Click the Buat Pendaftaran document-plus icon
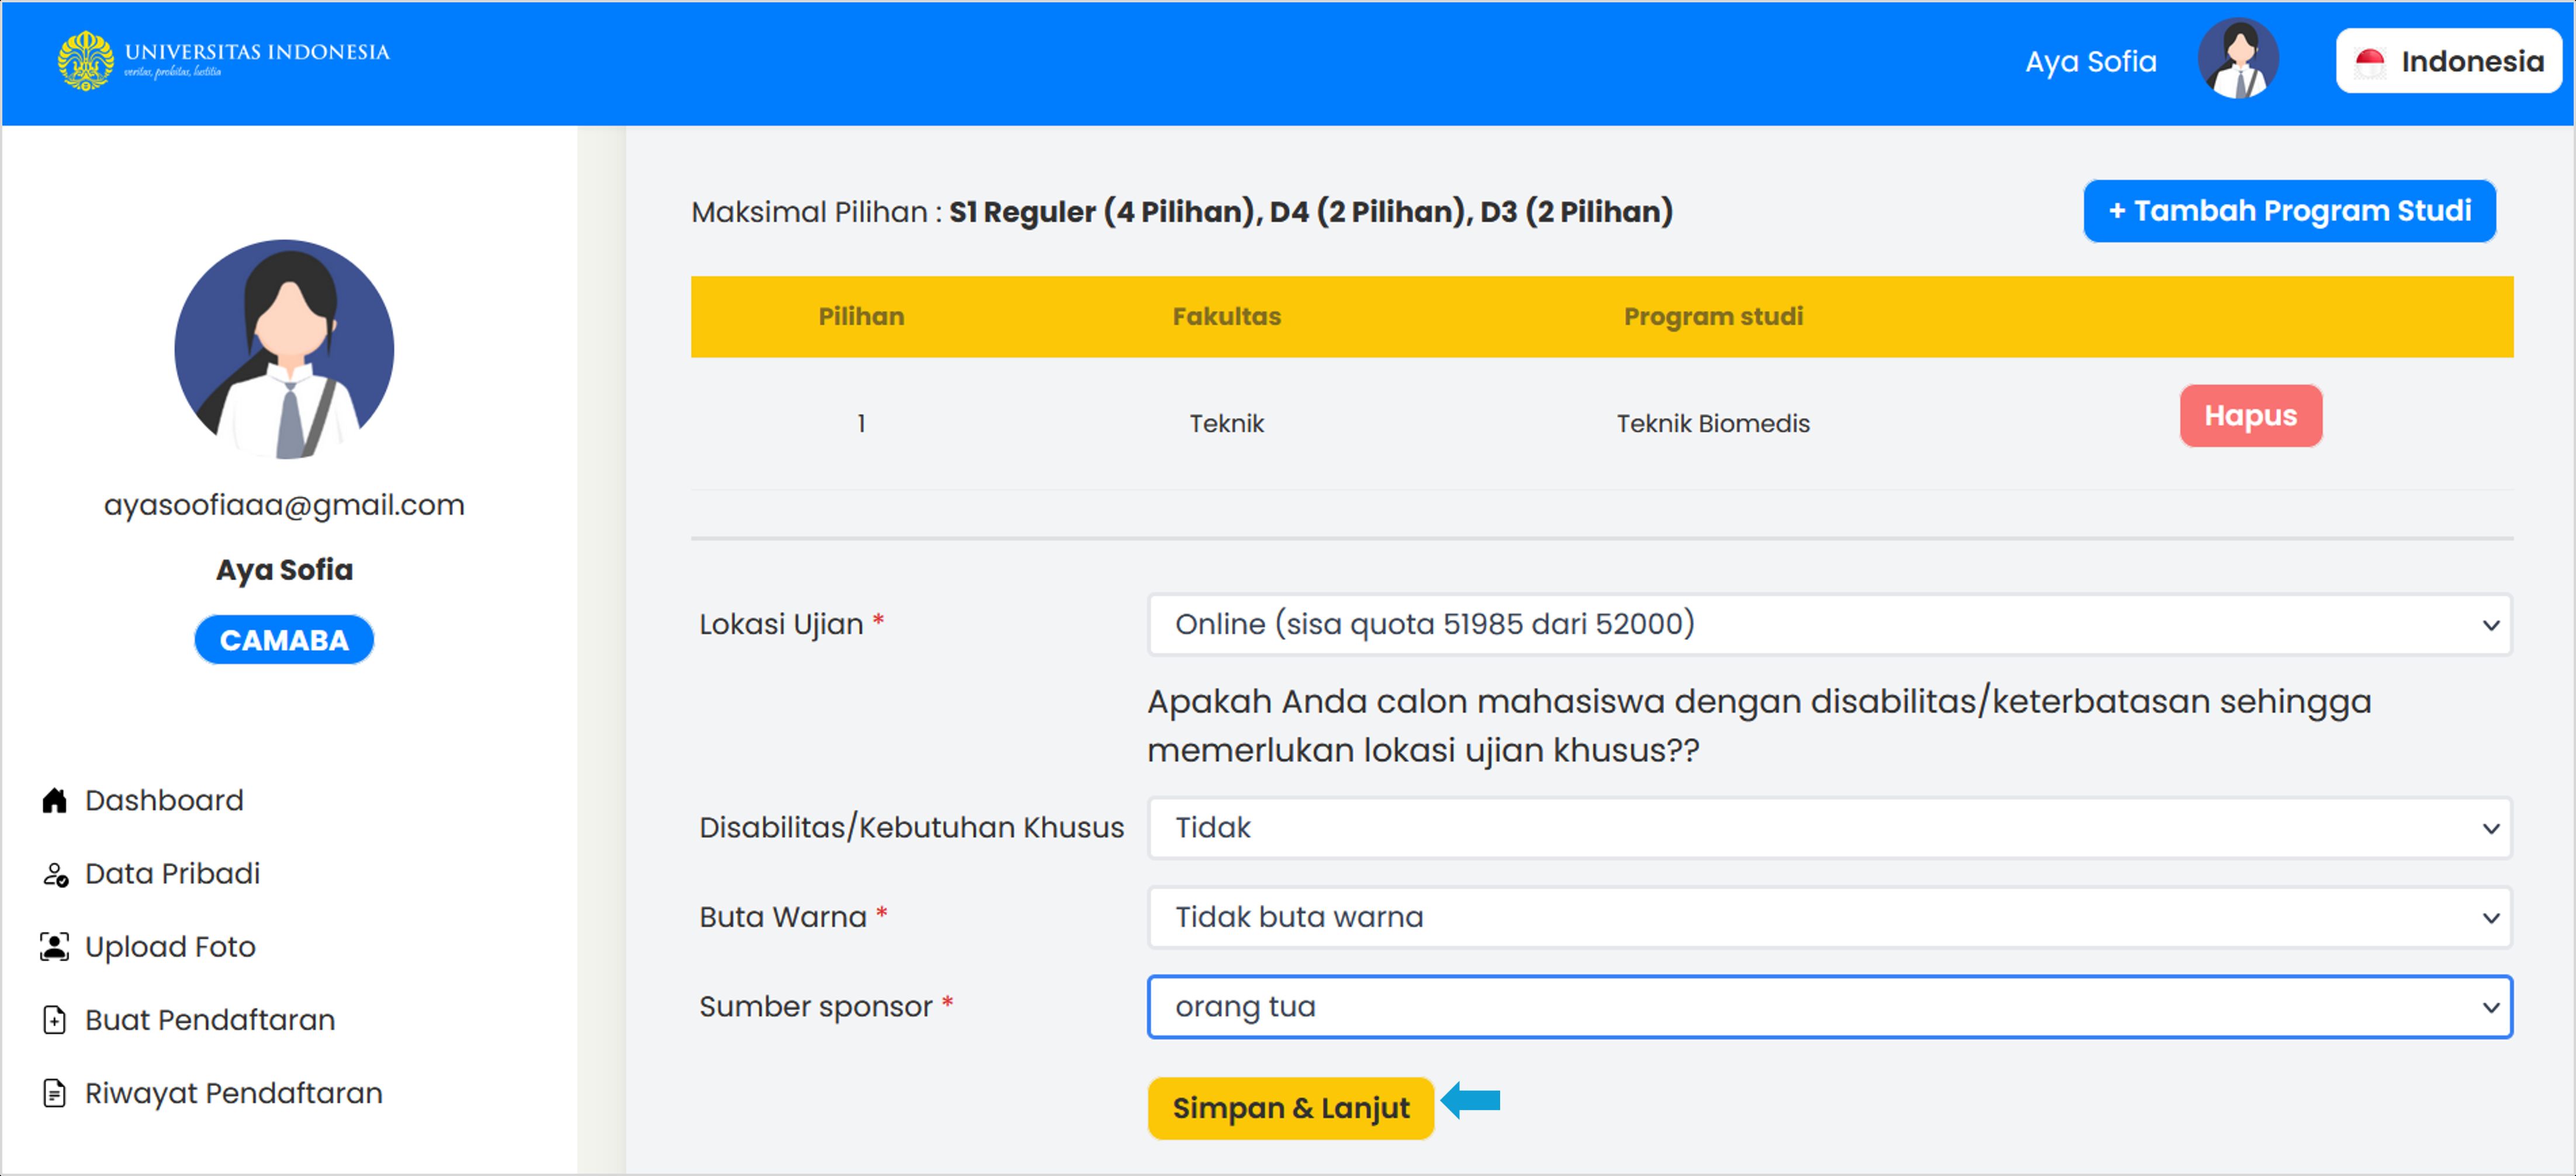2576x1176 pixels. [54, 1020]
